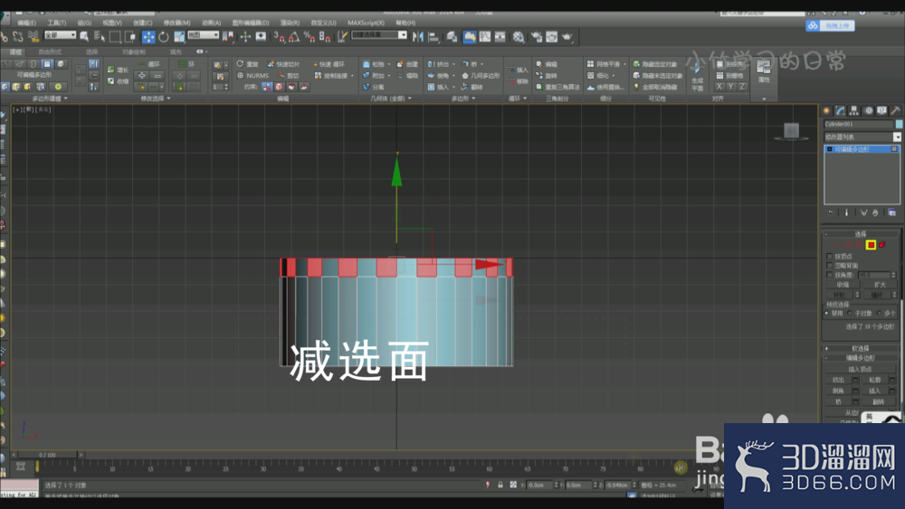Select Polygon sub-object level in ribbon
The width and height of the screenshot is (905, 509).
(47, 64)
